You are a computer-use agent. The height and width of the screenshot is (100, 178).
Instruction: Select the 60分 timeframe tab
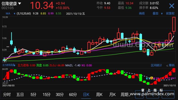(73, 94)
